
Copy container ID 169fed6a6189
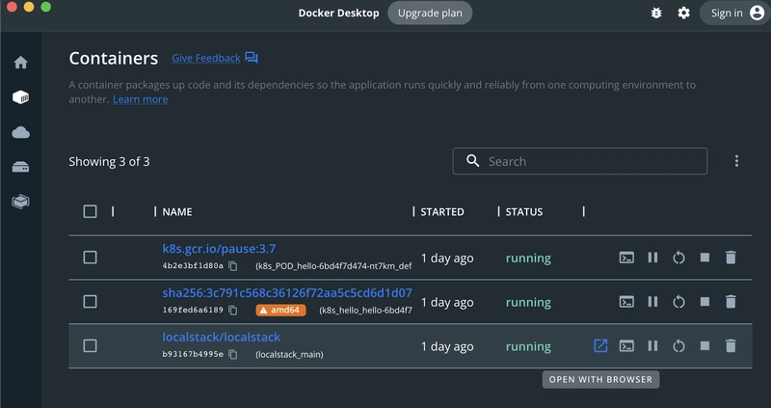click(x=233, y=311)
